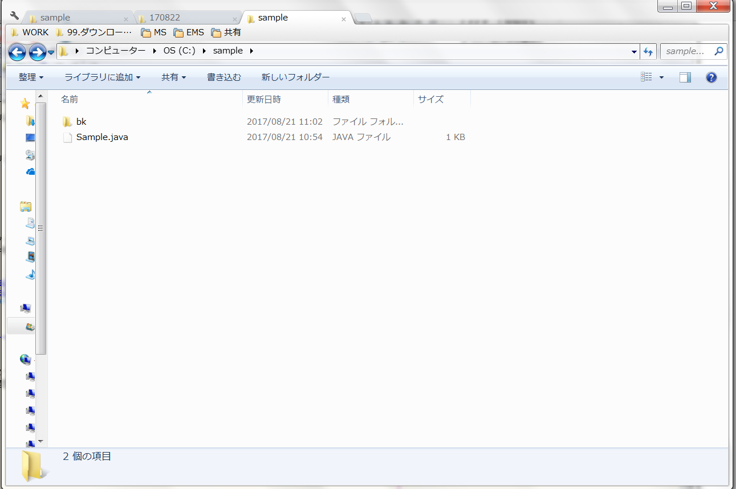
Task: Toggle the preview pane
Action: [685, 77]
